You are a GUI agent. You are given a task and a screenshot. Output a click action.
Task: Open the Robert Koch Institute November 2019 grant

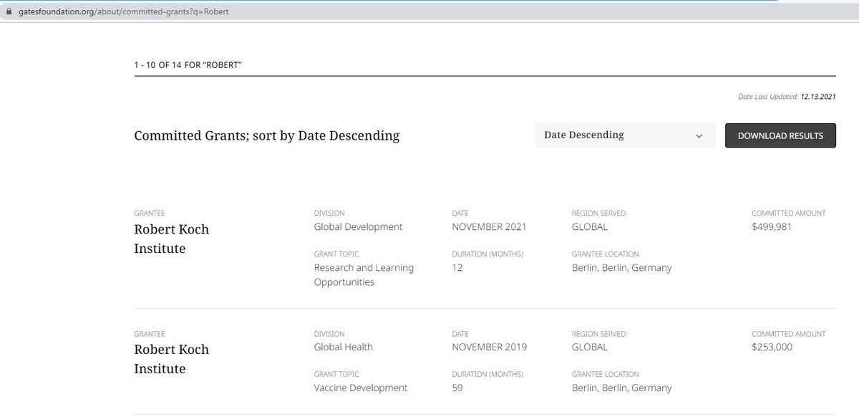tap(172, 359)
